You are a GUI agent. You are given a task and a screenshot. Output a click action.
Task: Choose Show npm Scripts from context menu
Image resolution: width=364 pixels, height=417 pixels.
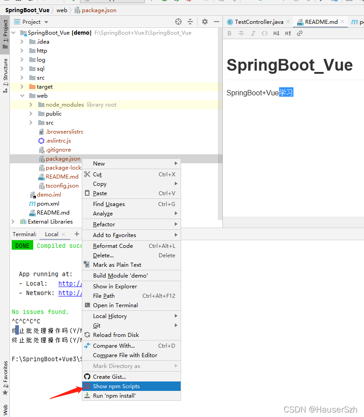[x=132, y=386]
